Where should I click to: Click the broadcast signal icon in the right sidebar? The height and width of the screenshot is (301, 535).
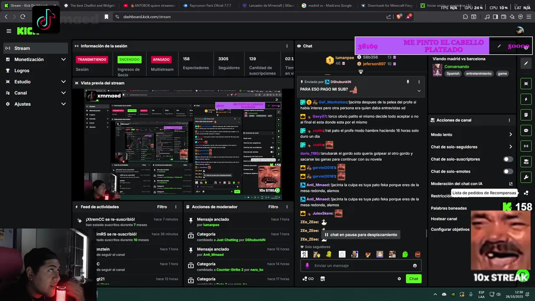tap(526, 146)
